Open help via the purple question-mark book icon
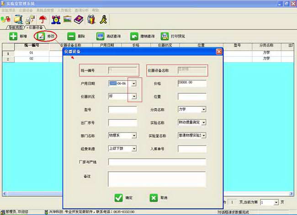 pyautogui.click(x=79, y=19)
